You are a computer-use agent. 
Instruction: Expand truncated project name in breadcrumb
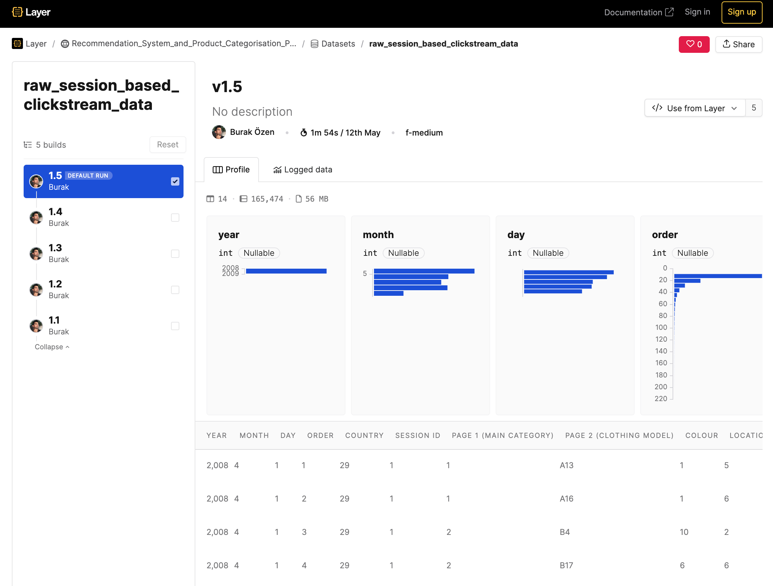point(184,44)
